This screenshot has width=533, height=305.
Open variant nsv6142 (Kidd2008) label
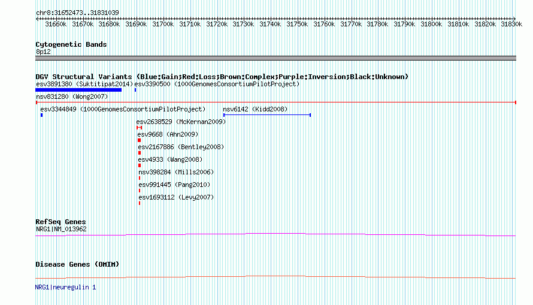point(255,110)
